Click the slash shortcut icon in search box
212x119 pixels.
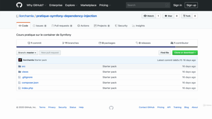click(x=167, y=5)
